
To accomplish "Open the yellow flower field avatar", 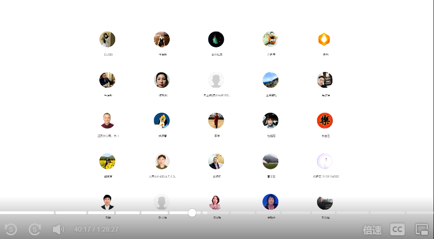I will coord(107,161).
